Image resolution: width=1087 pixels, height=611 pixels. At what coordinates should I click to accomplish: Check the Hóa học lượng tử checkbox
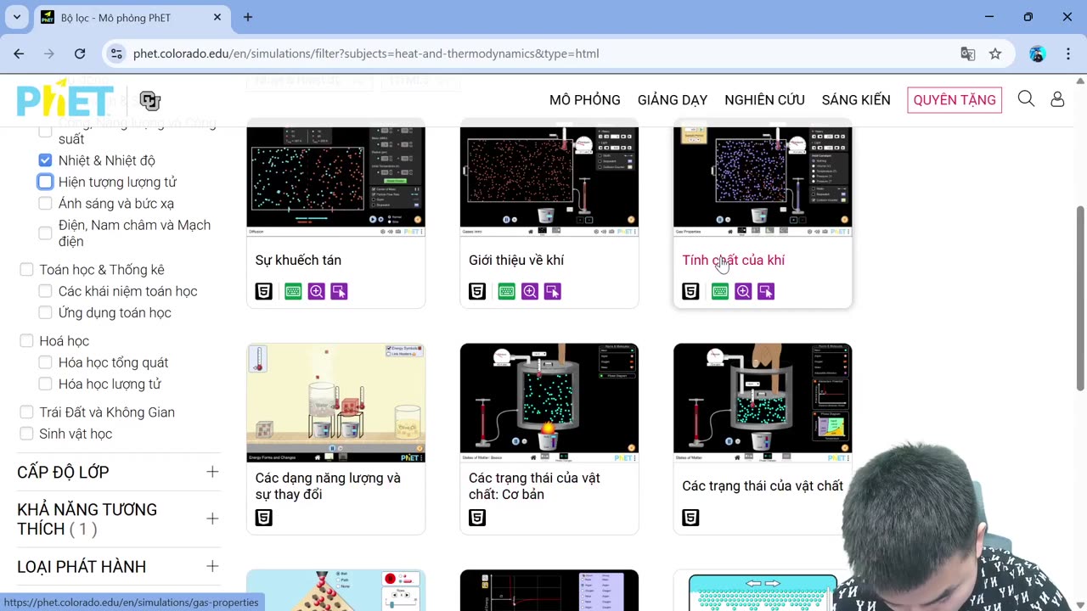[45, 384]
